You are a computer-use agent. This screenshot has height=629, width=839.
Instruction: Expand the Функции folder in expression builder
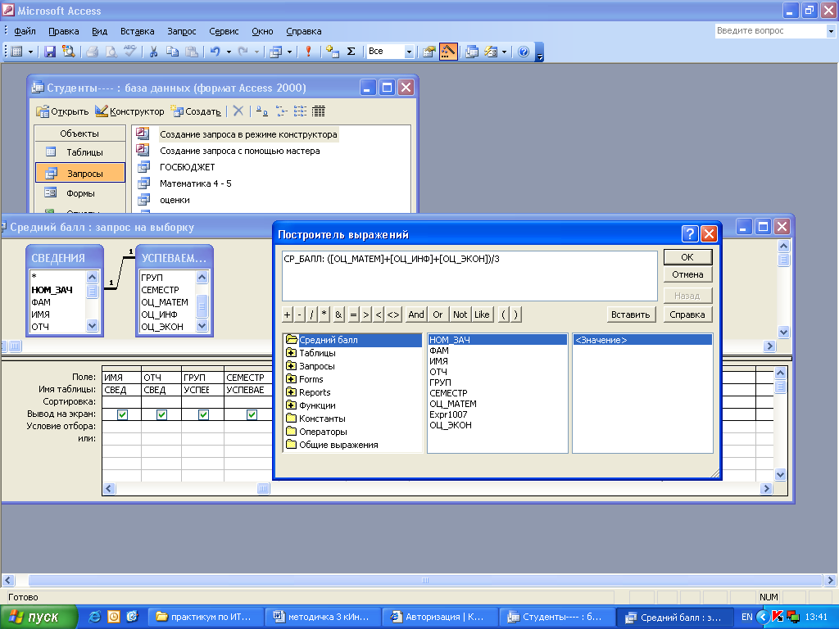point(291,405)
